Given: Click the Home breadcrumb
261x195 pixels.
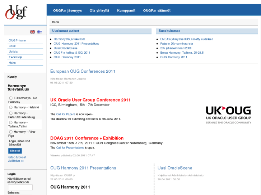Looking at the screenshot, I should [56, 22].
